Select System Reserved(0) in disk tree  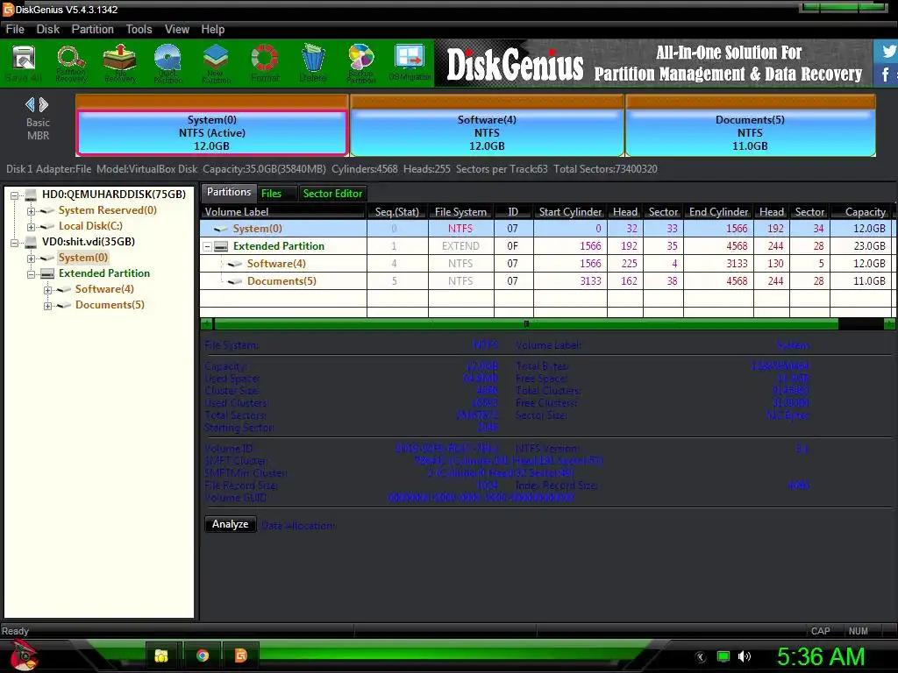108,210
